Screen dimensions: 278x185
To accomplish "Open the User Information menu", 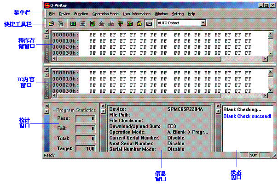I will 137,14.
